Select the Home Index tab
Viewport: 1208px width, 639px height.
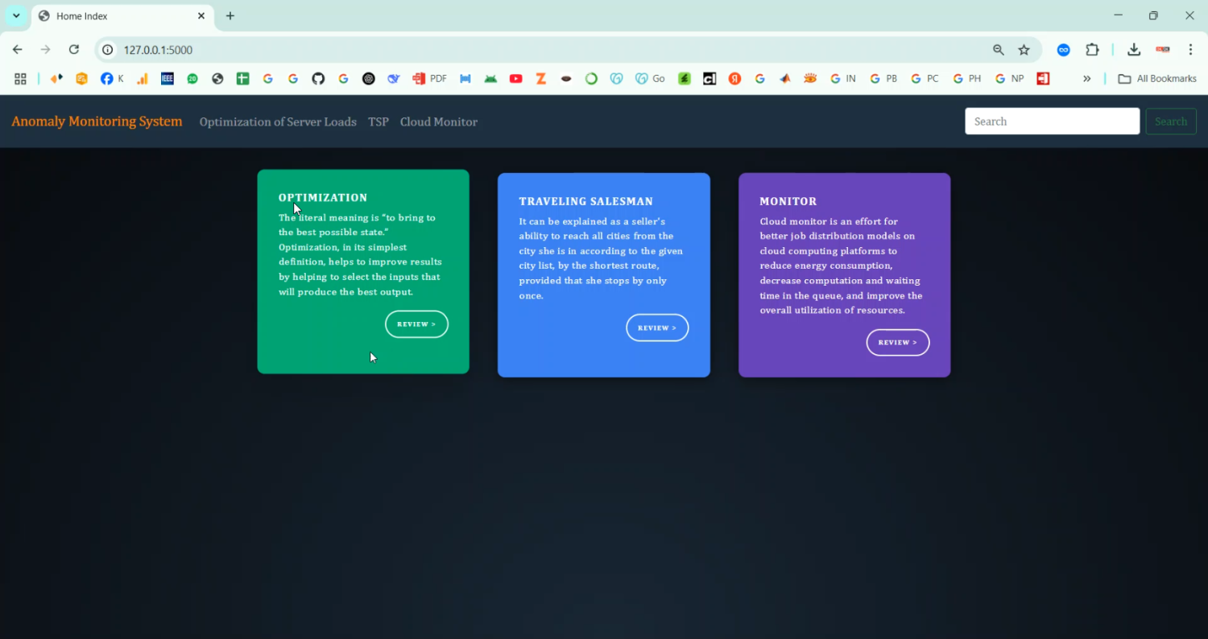coord(121,16)
